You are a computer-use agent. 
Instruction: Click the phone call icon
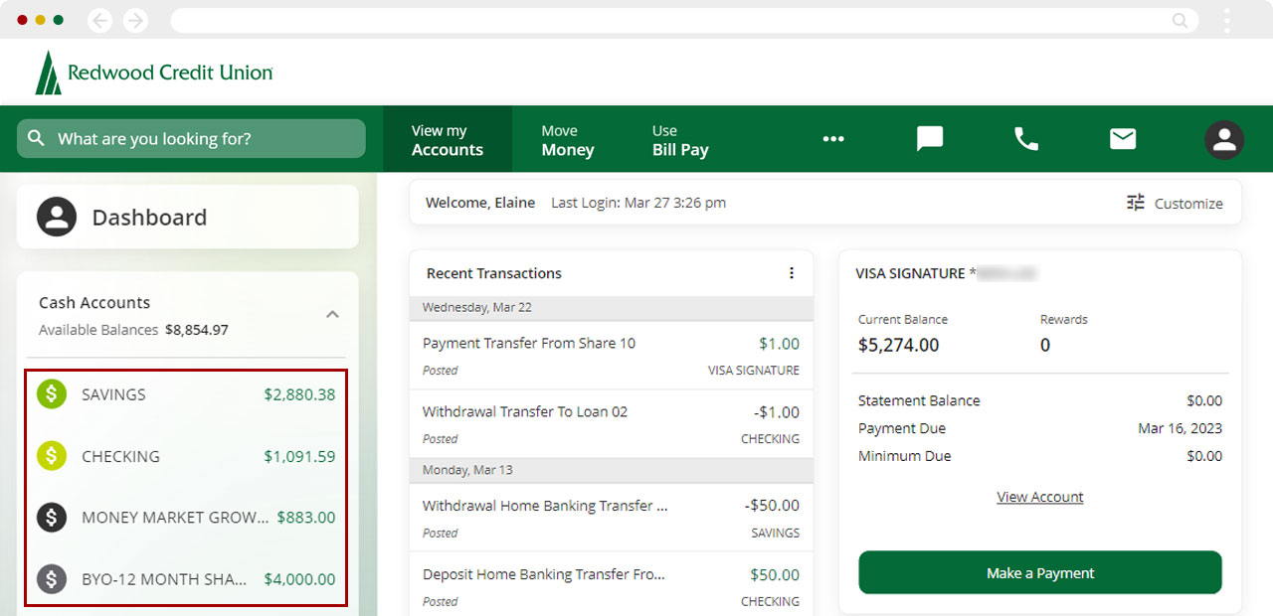[1026, 139]
